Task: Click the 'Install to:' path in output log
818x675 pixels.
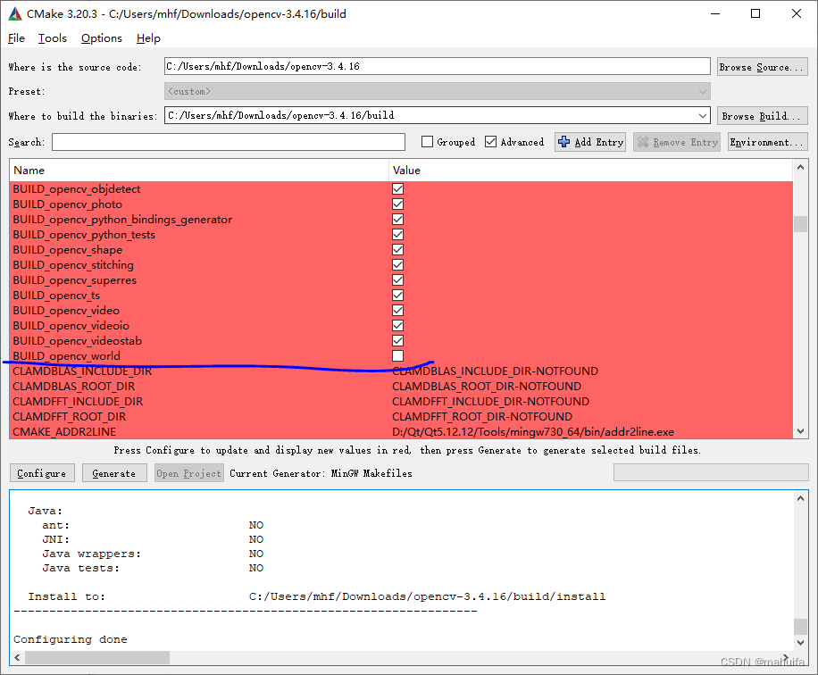Action: (x=427, y=596)
